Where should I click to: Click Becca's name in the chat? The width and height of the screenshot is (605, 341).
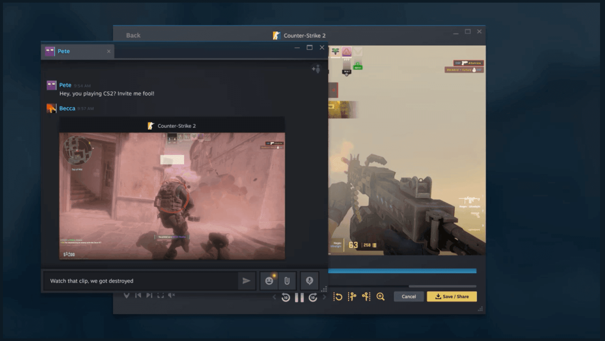pos(67,108)
